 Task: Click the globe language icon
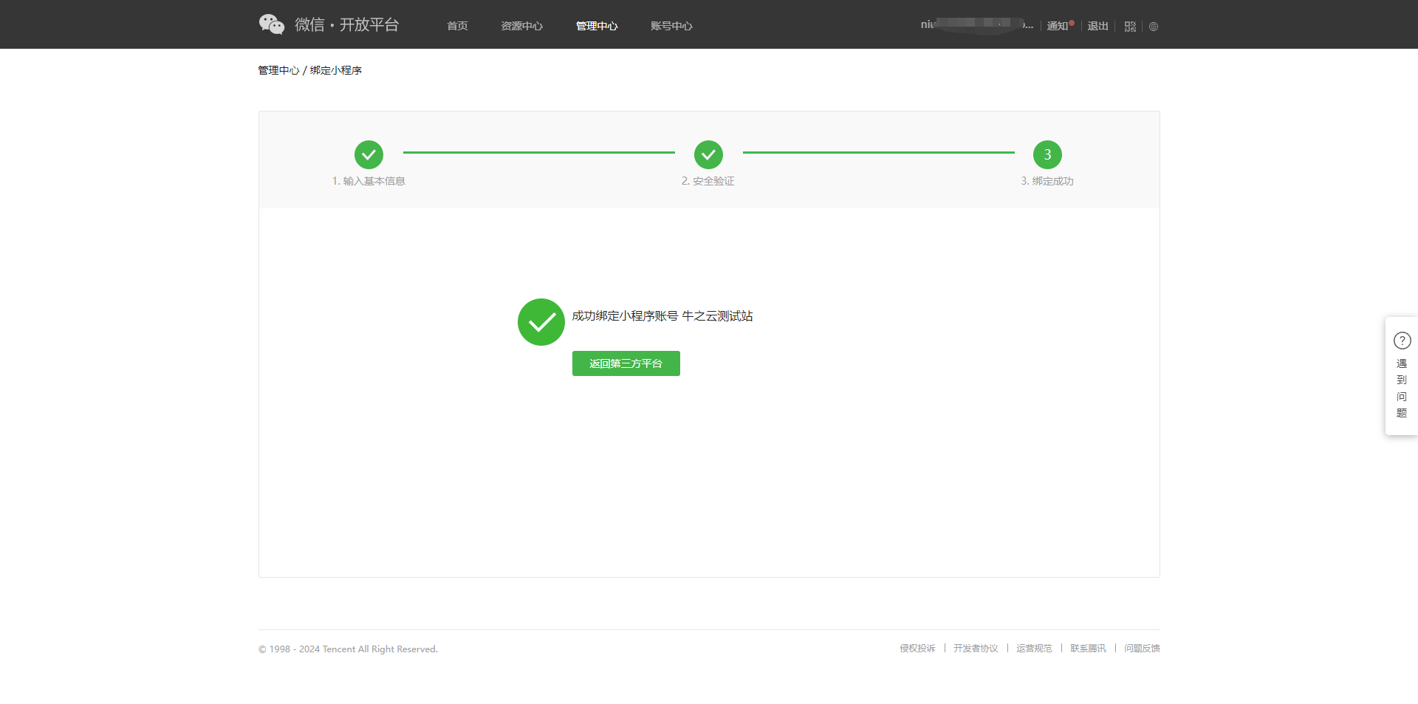1154,27
